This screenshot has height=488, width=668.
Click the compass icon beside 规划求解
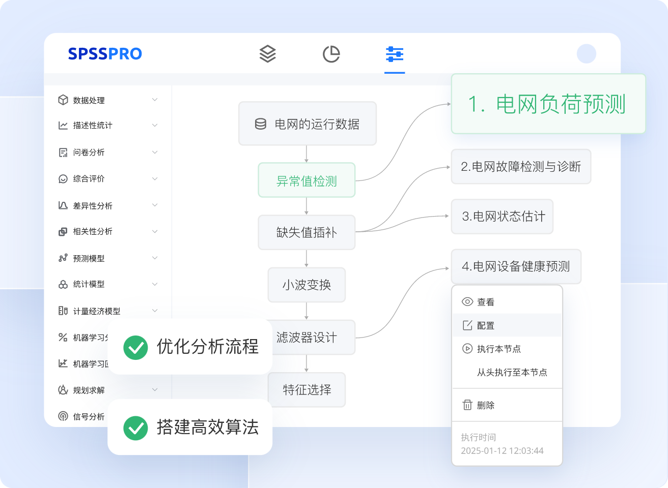click(63, 390)
